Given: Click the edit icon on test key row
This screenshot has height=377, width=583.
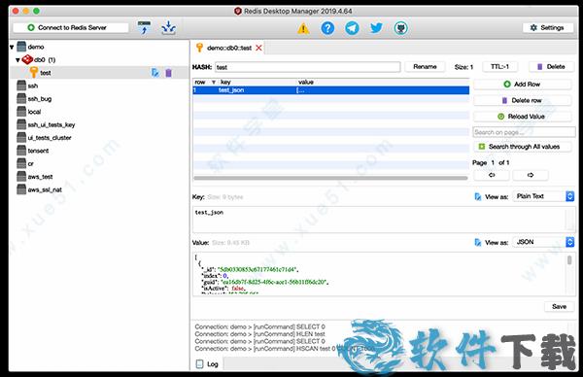Looking at the screenshot, I should coord(155,73).
